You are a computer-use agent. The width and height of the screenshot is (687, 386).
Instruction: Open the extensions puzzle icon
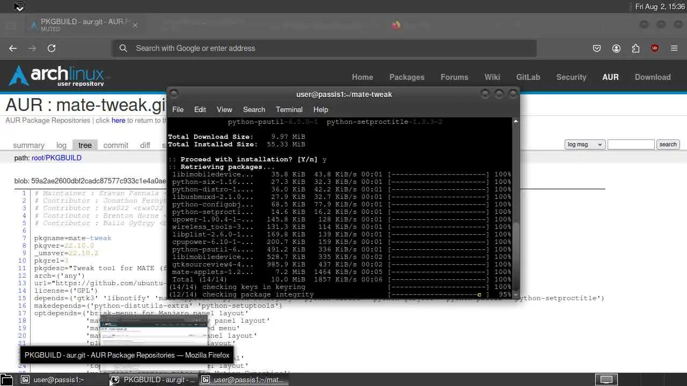pos(635,48)
